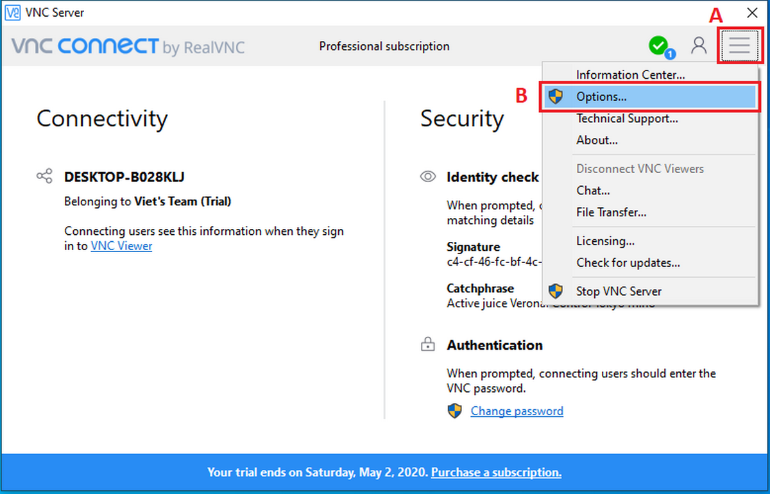Open the About... menu item
Image resolution: width=770 pixels, height=494 pixels.
coord(597,141)
